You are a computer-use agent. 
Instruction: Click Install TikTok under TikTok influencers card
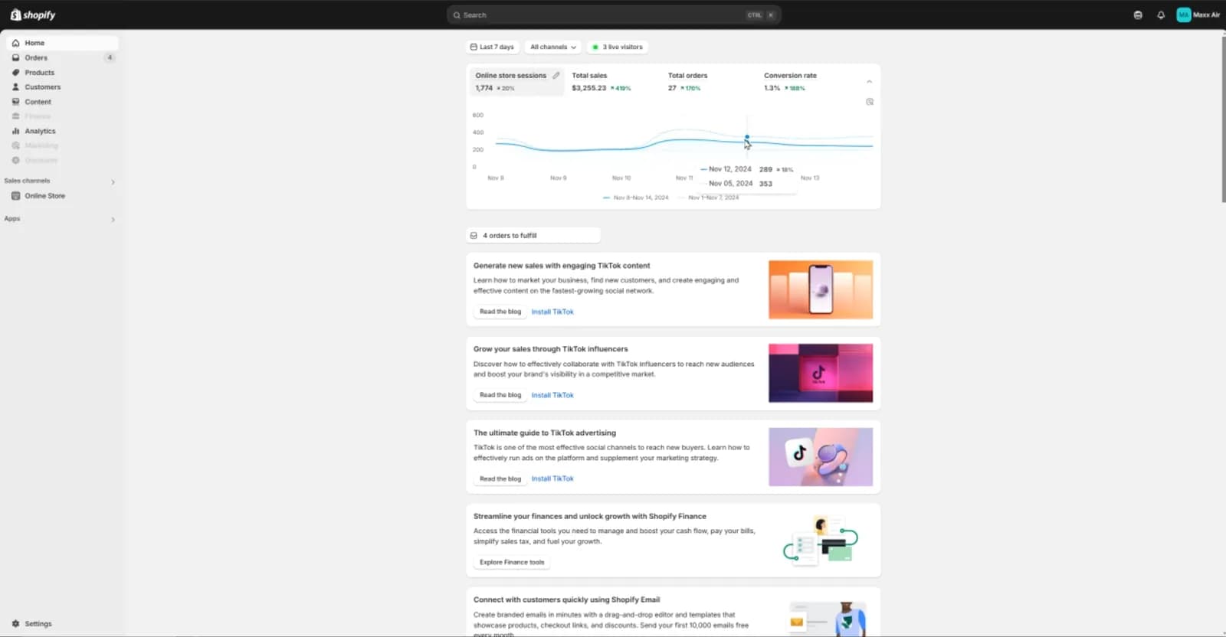click(552, 395)
